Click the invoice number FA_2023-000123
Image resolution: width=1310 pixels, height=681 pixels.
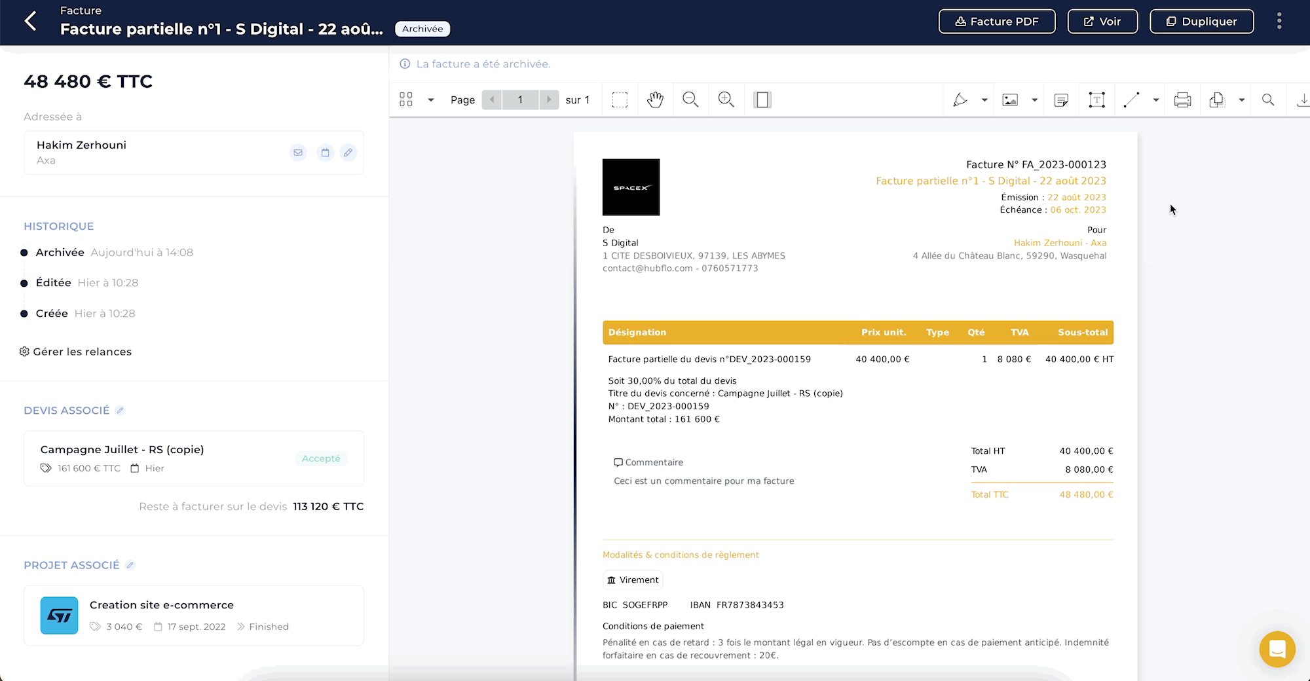coord(1064,164)
